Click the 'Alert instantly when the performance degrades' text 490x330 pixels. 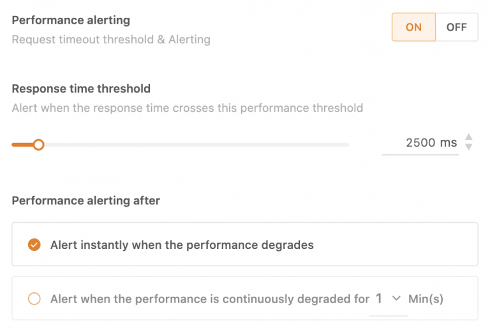182,245
